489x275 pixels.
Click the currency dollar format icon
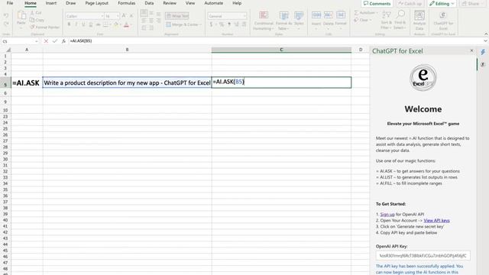211,24
